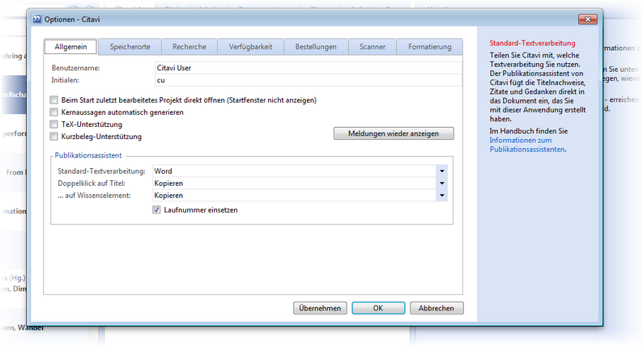Image resolution: width=643 pixels, height=346 pixels.
Task: Open Informationen zum Publikationsassistenten link
Action: (x=527, y=145)
